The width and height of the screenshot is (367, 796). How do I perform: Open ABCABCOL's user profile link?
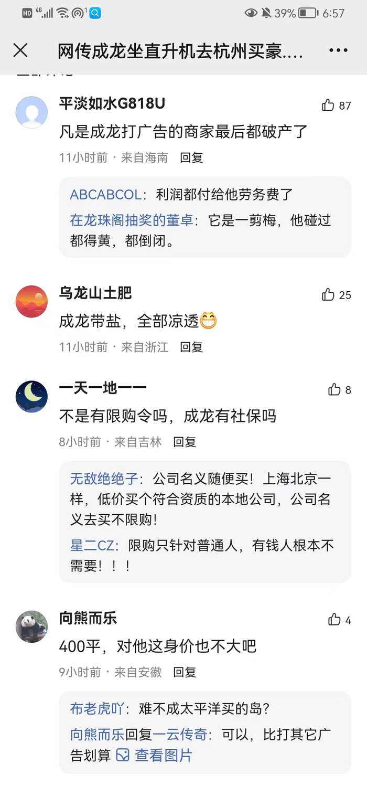106,195
